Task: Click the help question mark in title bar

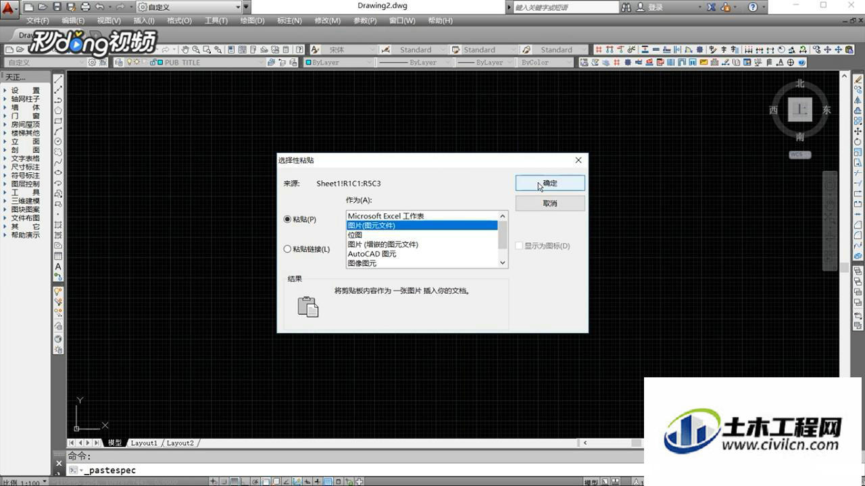Action: (753, 7)
